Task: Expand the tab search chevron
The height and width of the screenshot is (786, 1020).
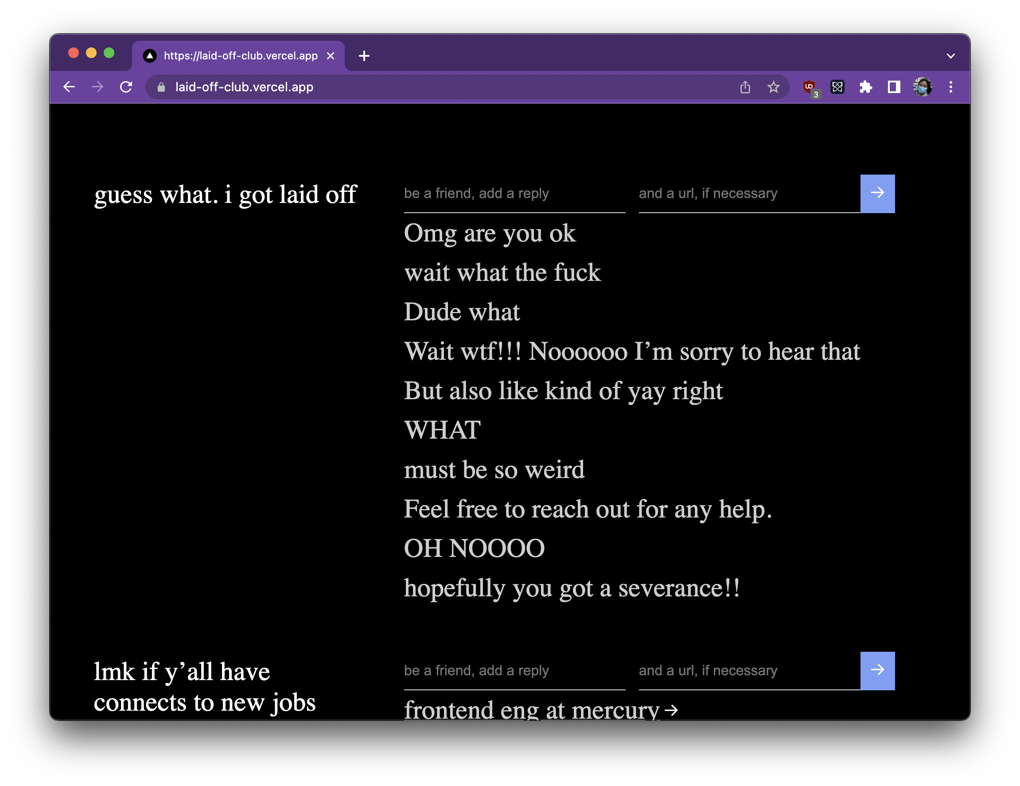Action: (950, 56)
